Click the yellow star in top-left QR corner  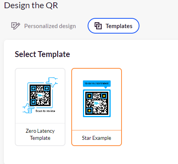click(89, 96)
